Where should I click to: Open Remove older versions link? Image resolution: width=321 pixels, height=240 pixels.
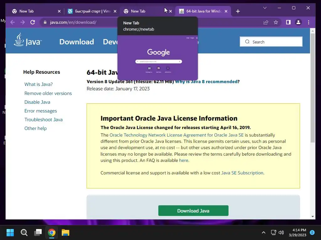point(48,93)
